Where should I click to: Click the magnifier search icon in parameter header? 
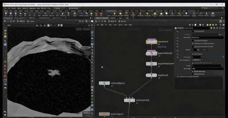[x=217, y=28]
